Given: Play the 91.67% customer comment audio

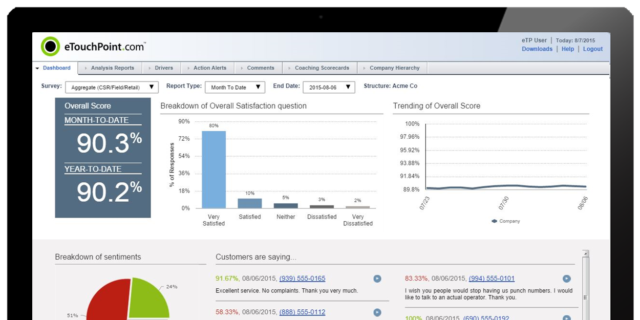Looking at the screenshot, I should (377, 279).
